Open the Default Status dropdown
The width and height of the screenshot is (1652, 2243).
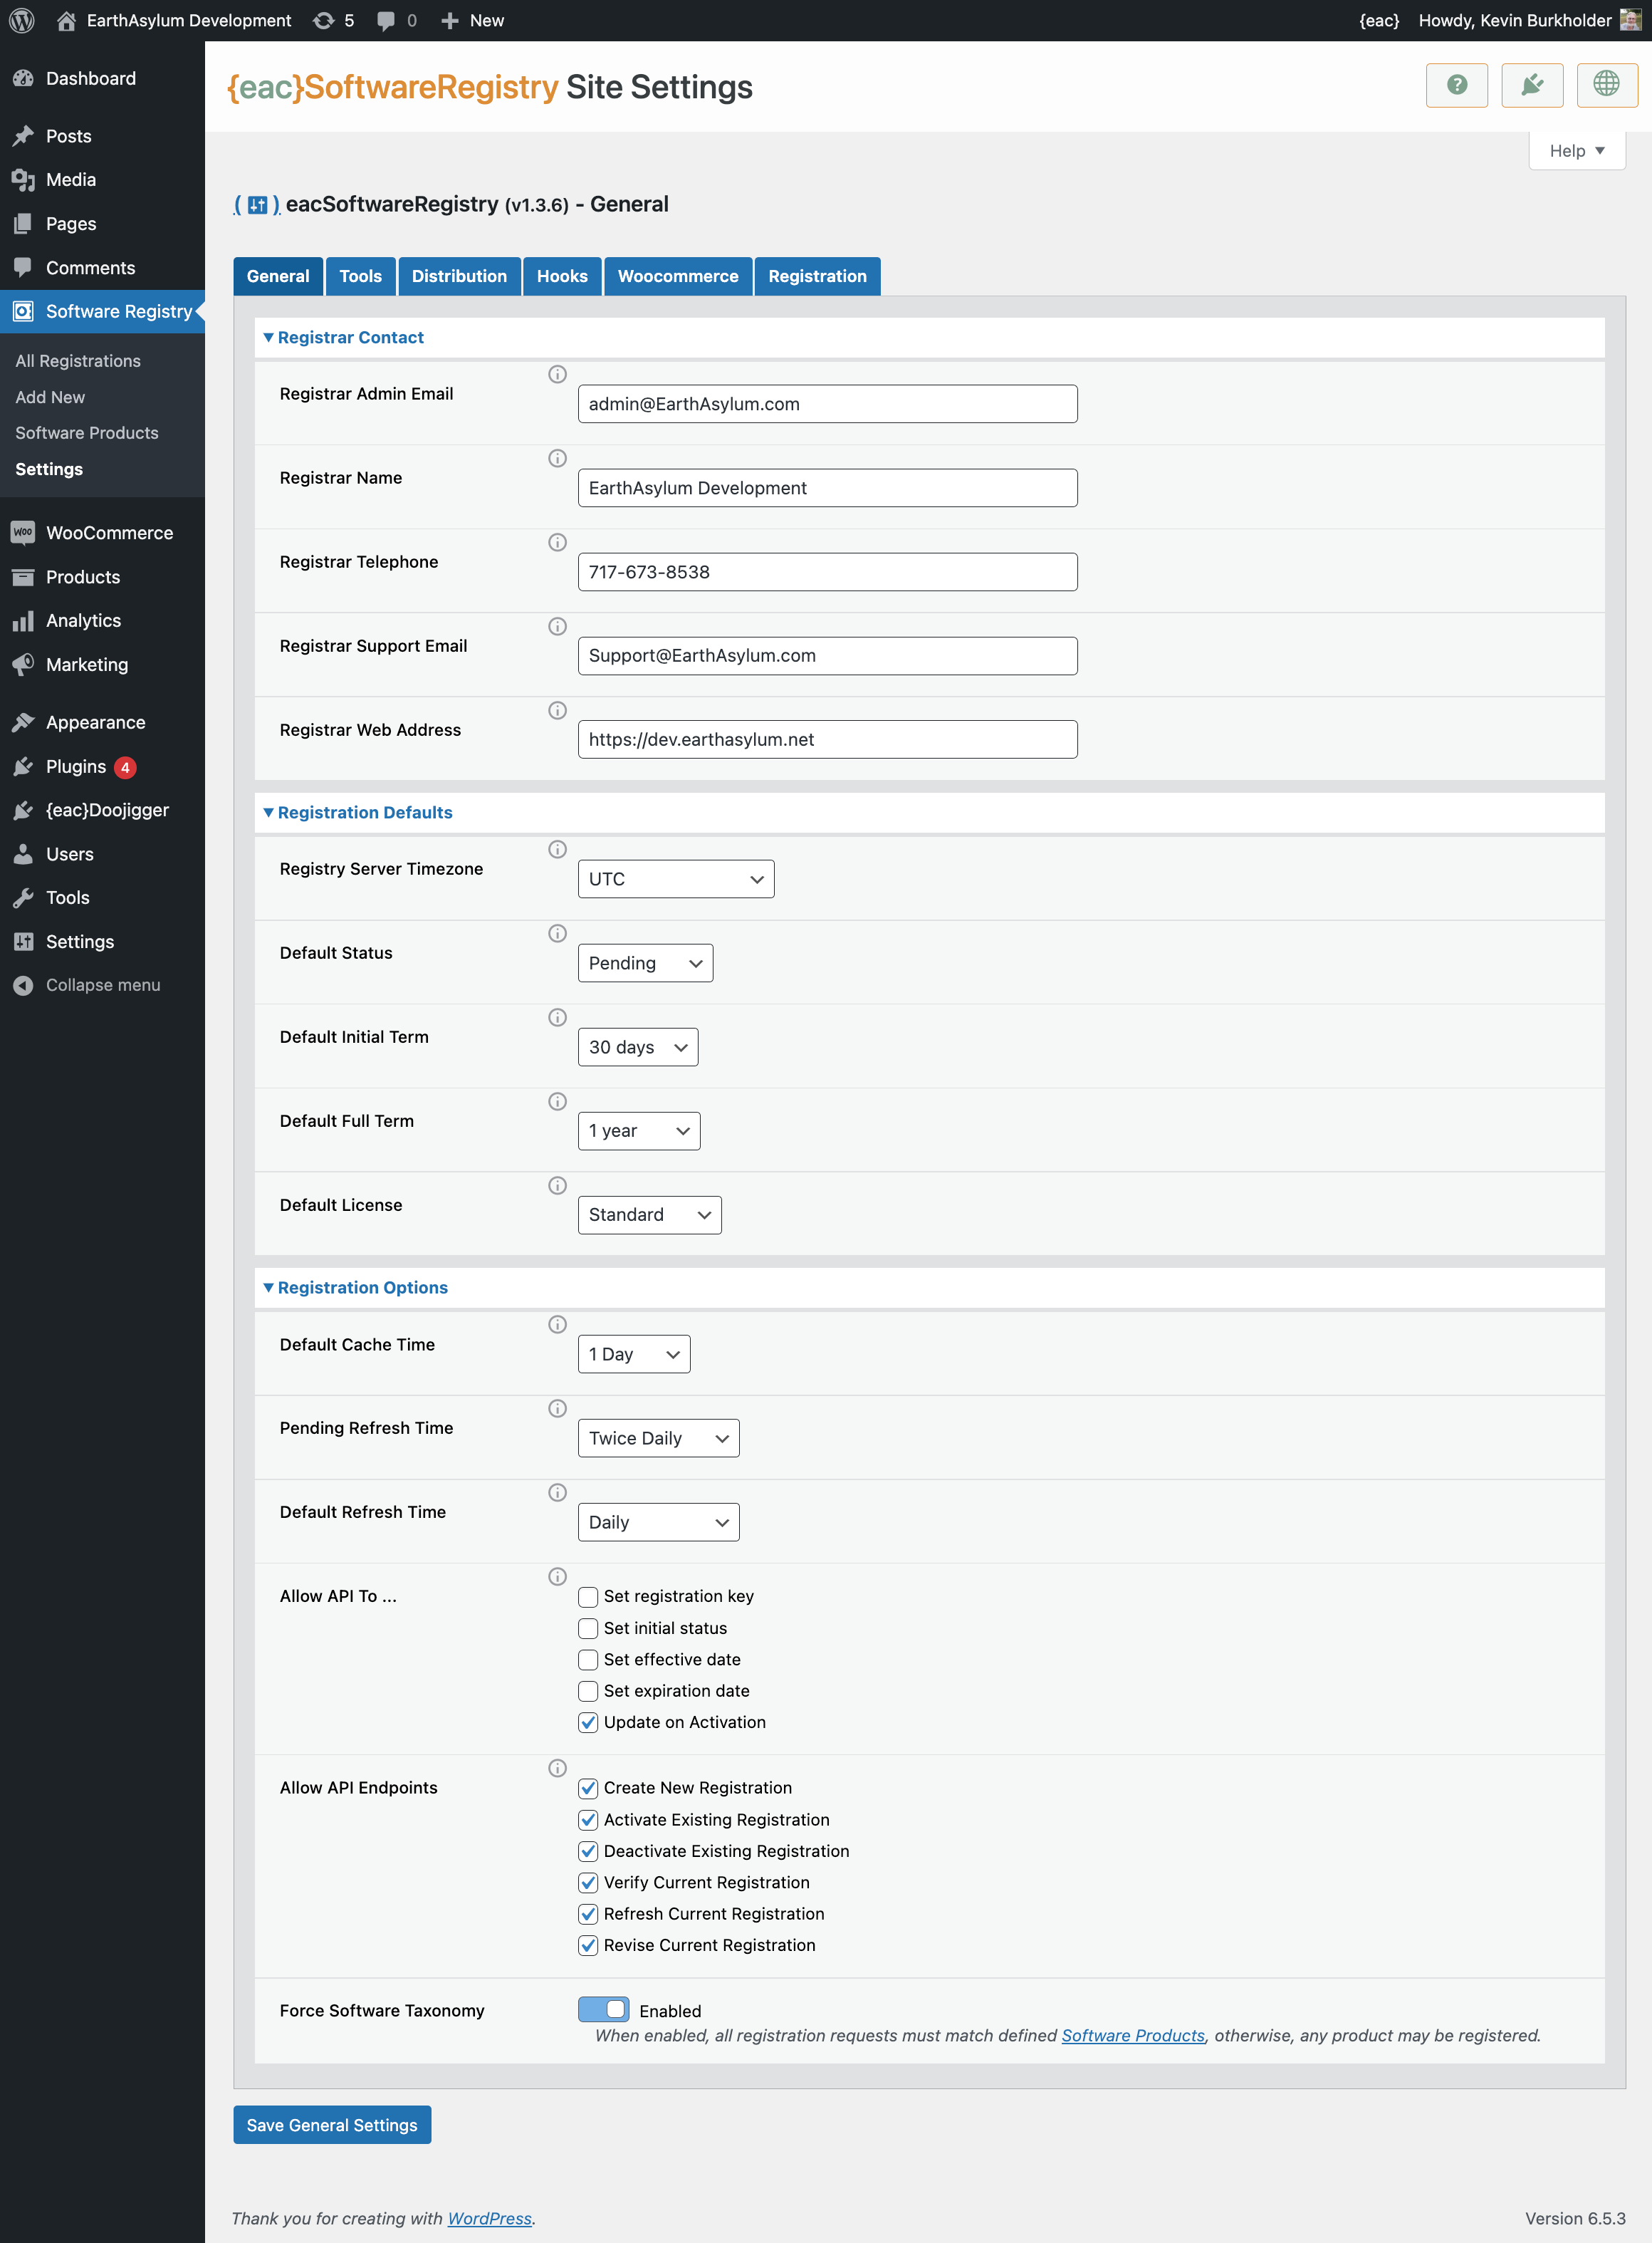(x=645, y=964)
